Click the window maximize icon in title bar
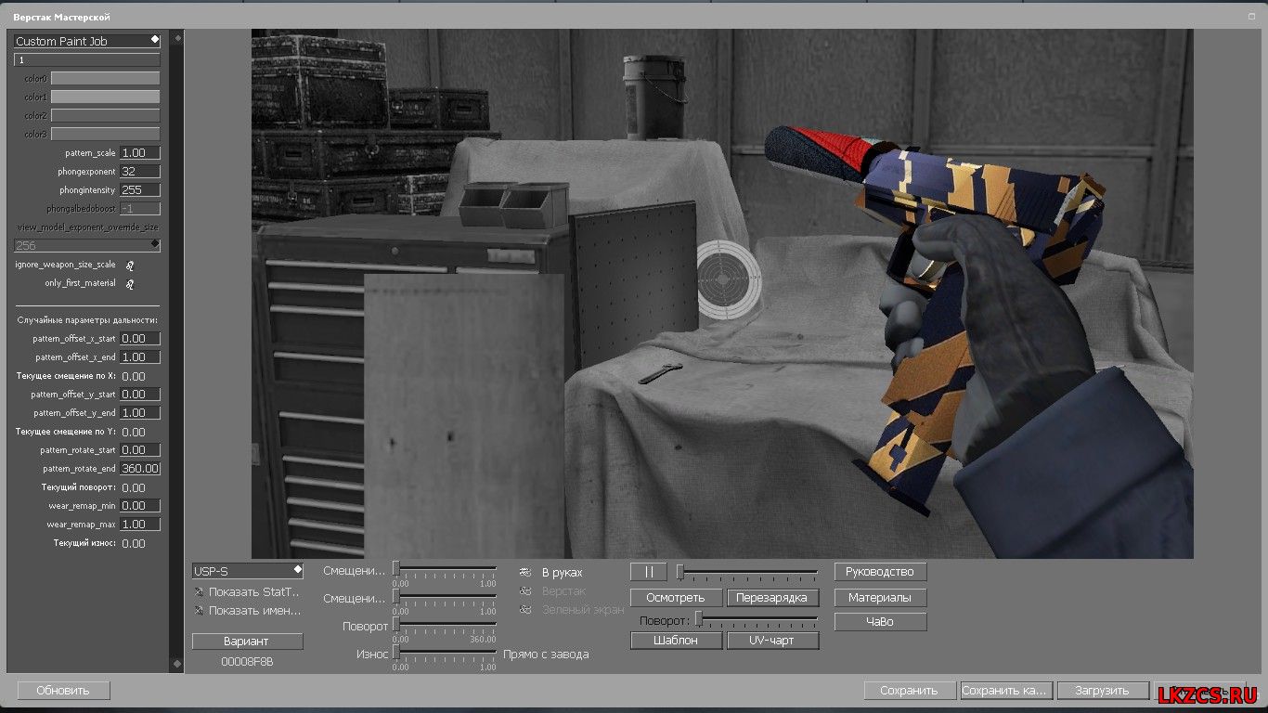The image size is (1268, 713). click(x=1251, y=17)
